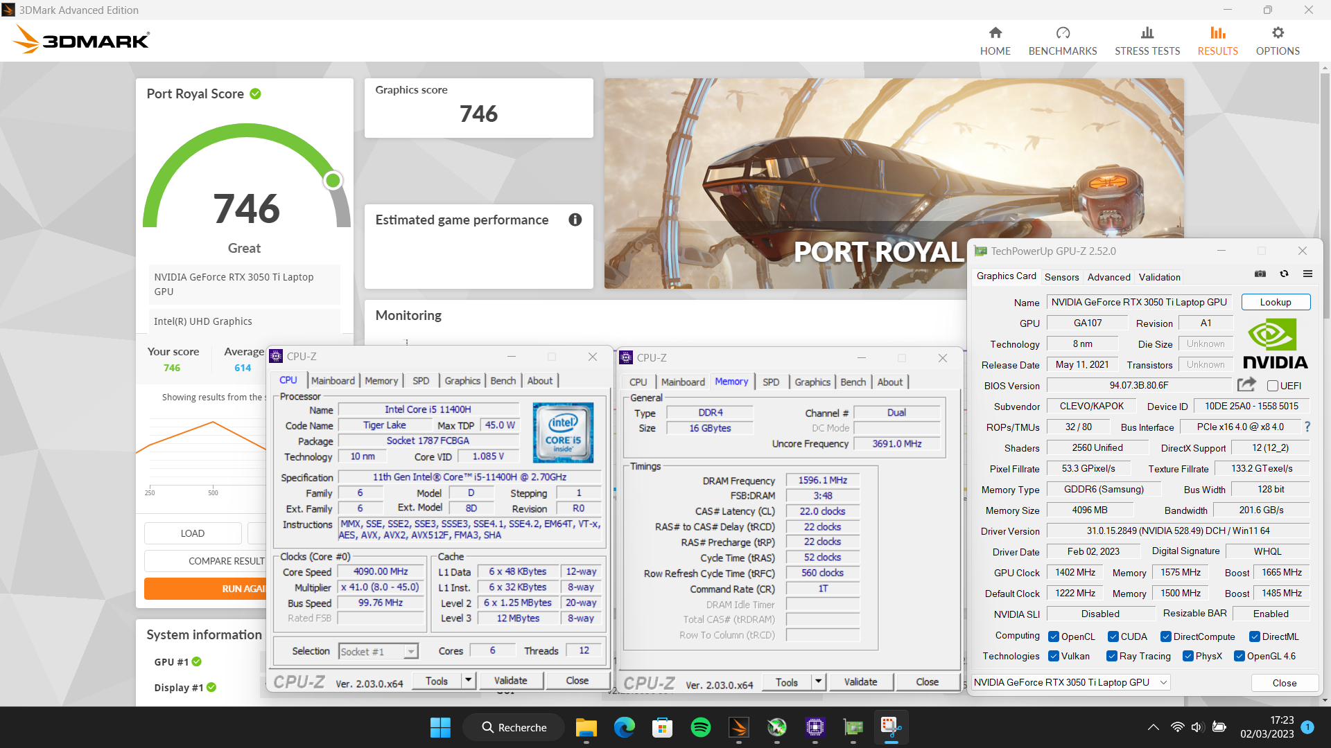Switch to Sensors tab in GPU-Z
The height and width of the screenshot is (748, 1331).
(x=1061, y=277)
